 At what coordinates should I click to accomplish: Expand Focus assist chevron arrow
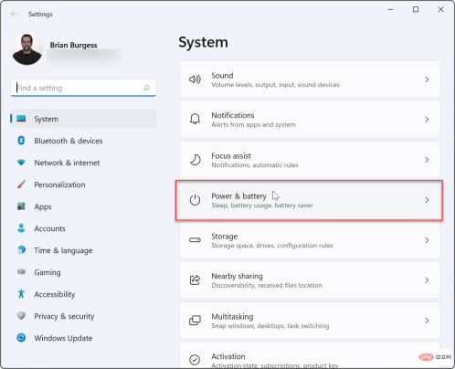[427, 160]
